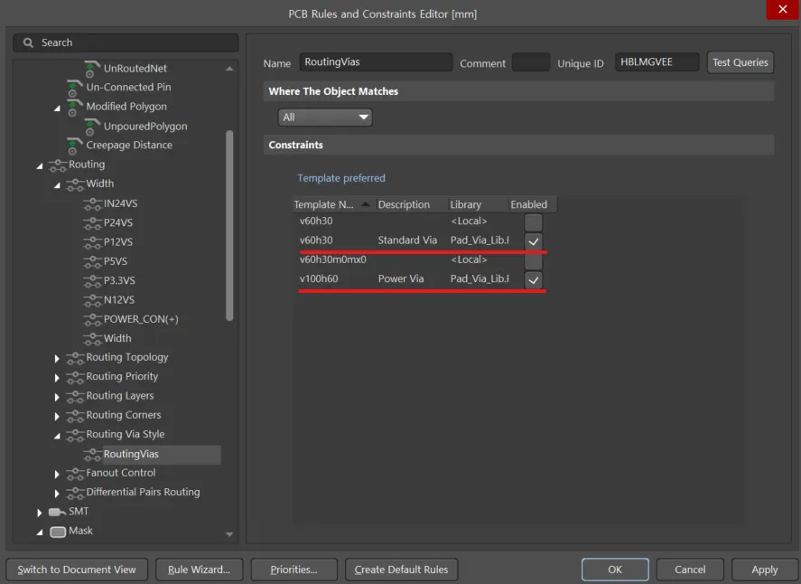The width and height of the screenshot is (801, 584).
Task: Click the UnpouredPolygon rule icon
Action: click(x=92, y=127)
